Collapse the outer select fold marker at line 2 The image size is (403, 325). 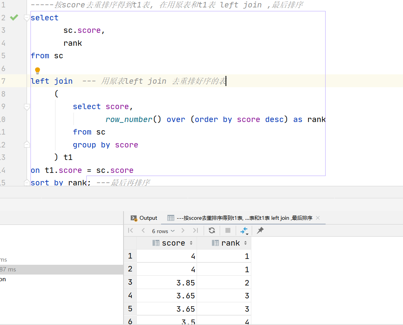[27, 18]
